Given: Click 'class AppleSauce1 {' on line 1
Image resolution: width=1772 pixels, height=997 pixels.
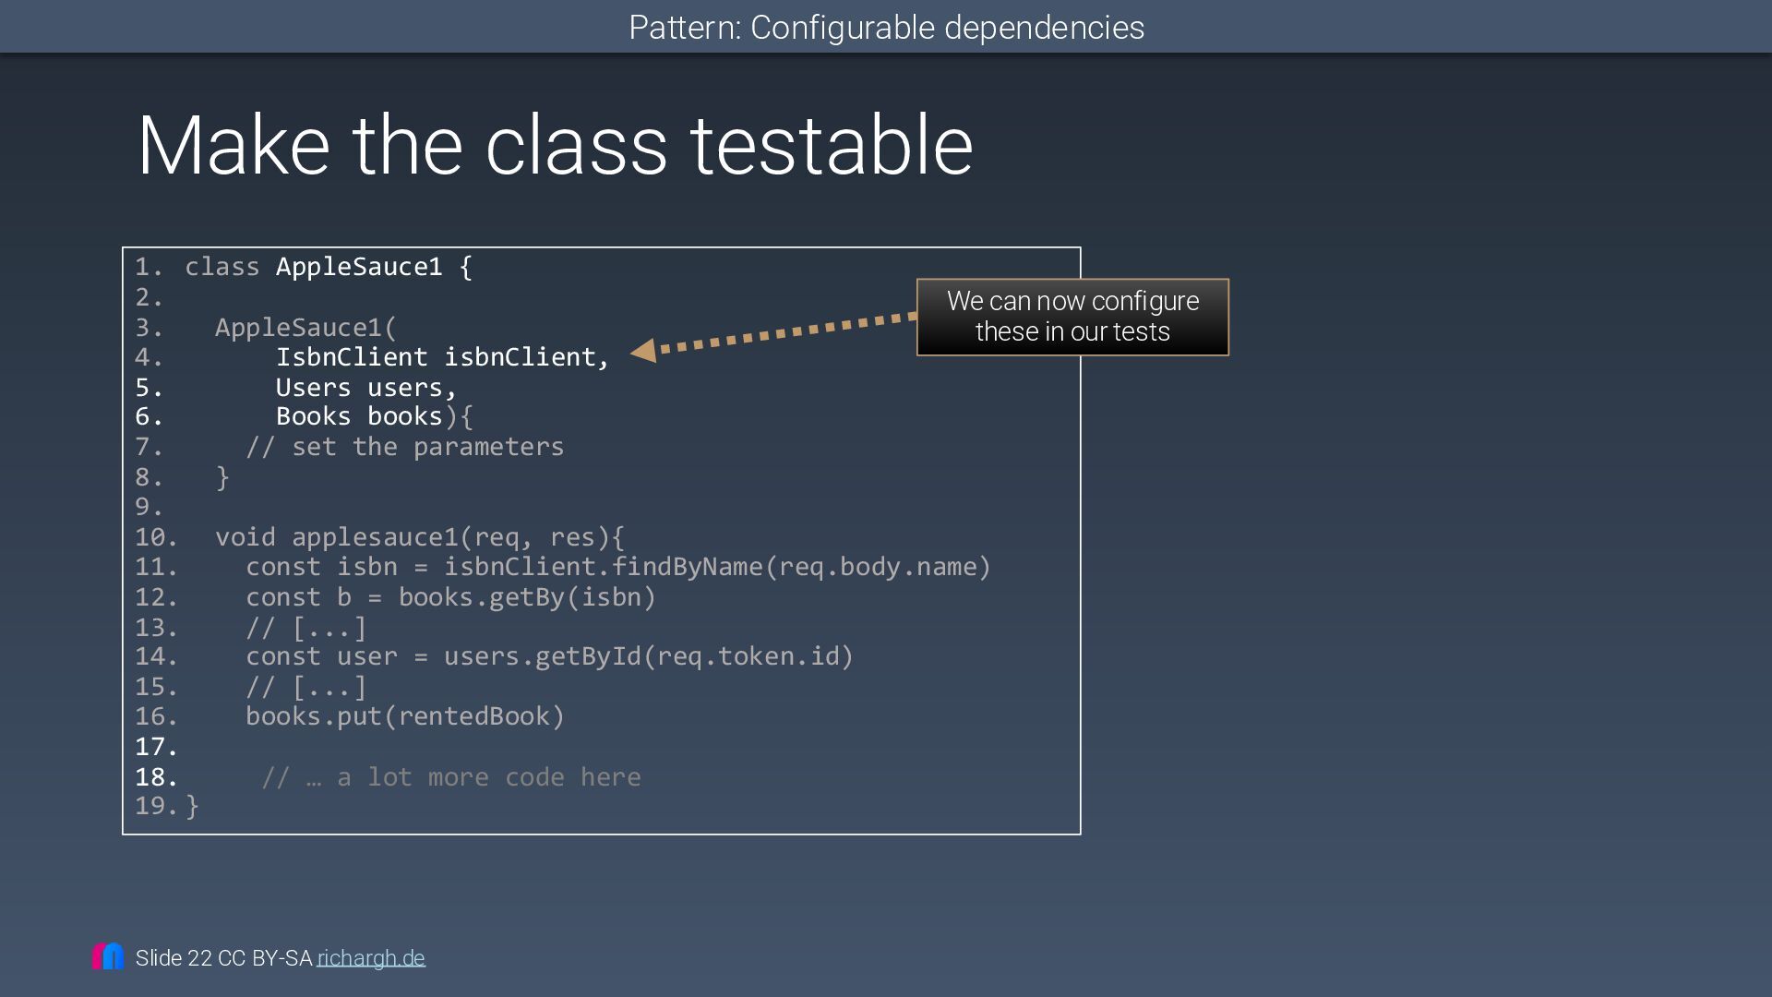Looking at the screenshot, I should point(329,267).
